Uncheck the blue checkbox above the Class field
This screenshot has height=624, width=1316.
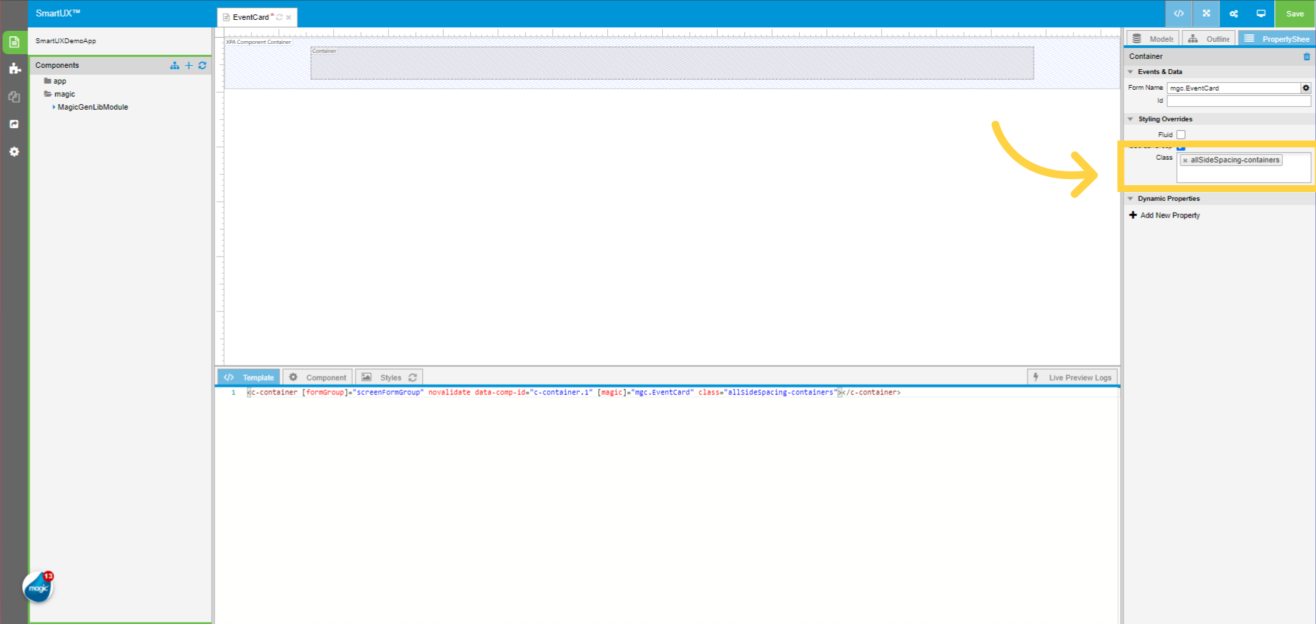click(1180, 147)
